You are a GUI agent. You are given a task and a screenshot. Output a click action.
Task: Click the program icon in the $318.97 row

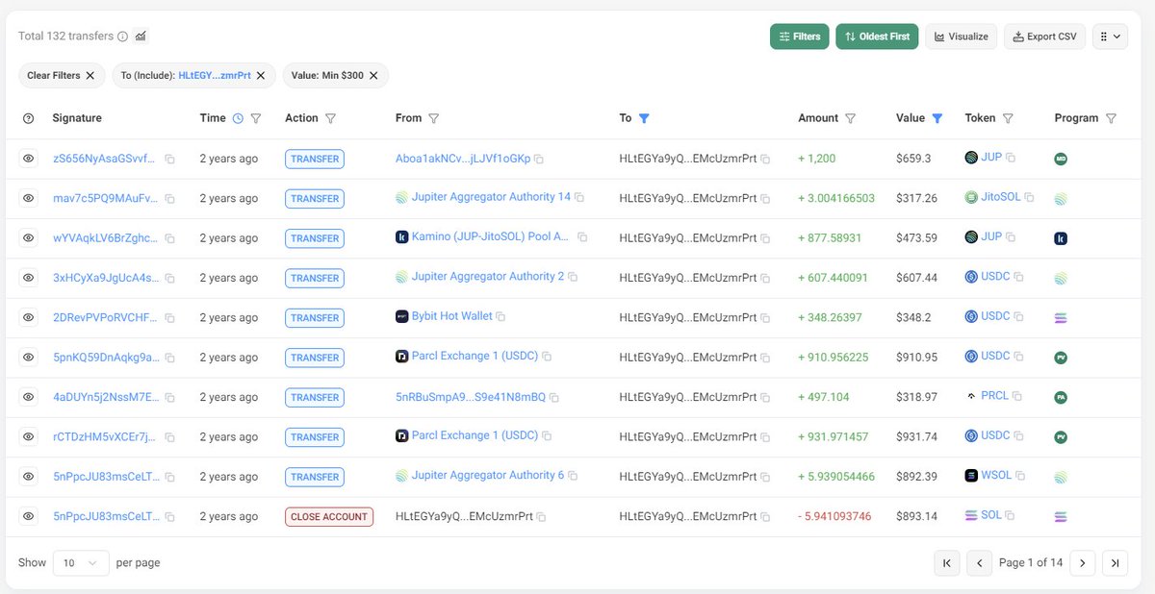[1061, 397]
